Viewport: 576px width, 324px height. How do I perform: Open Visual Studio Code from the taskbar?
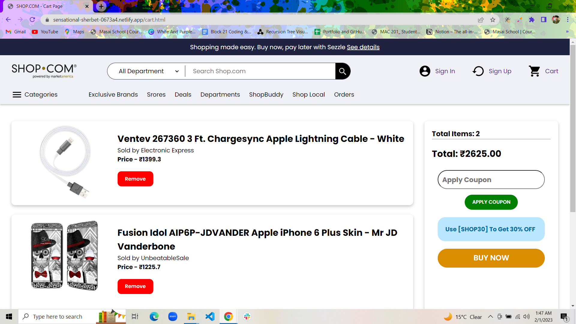pyautogui.click(x=210, y=316)
